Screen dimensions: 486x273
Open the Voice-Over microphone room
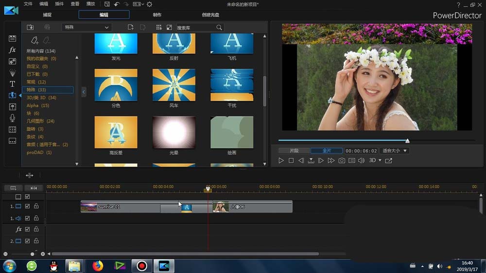pos(13,118)
